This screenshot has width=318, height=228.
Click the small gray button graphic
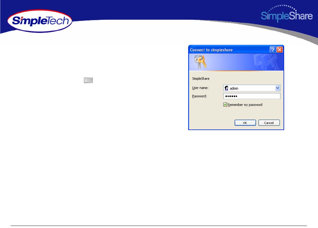click(x=88, y=80)
